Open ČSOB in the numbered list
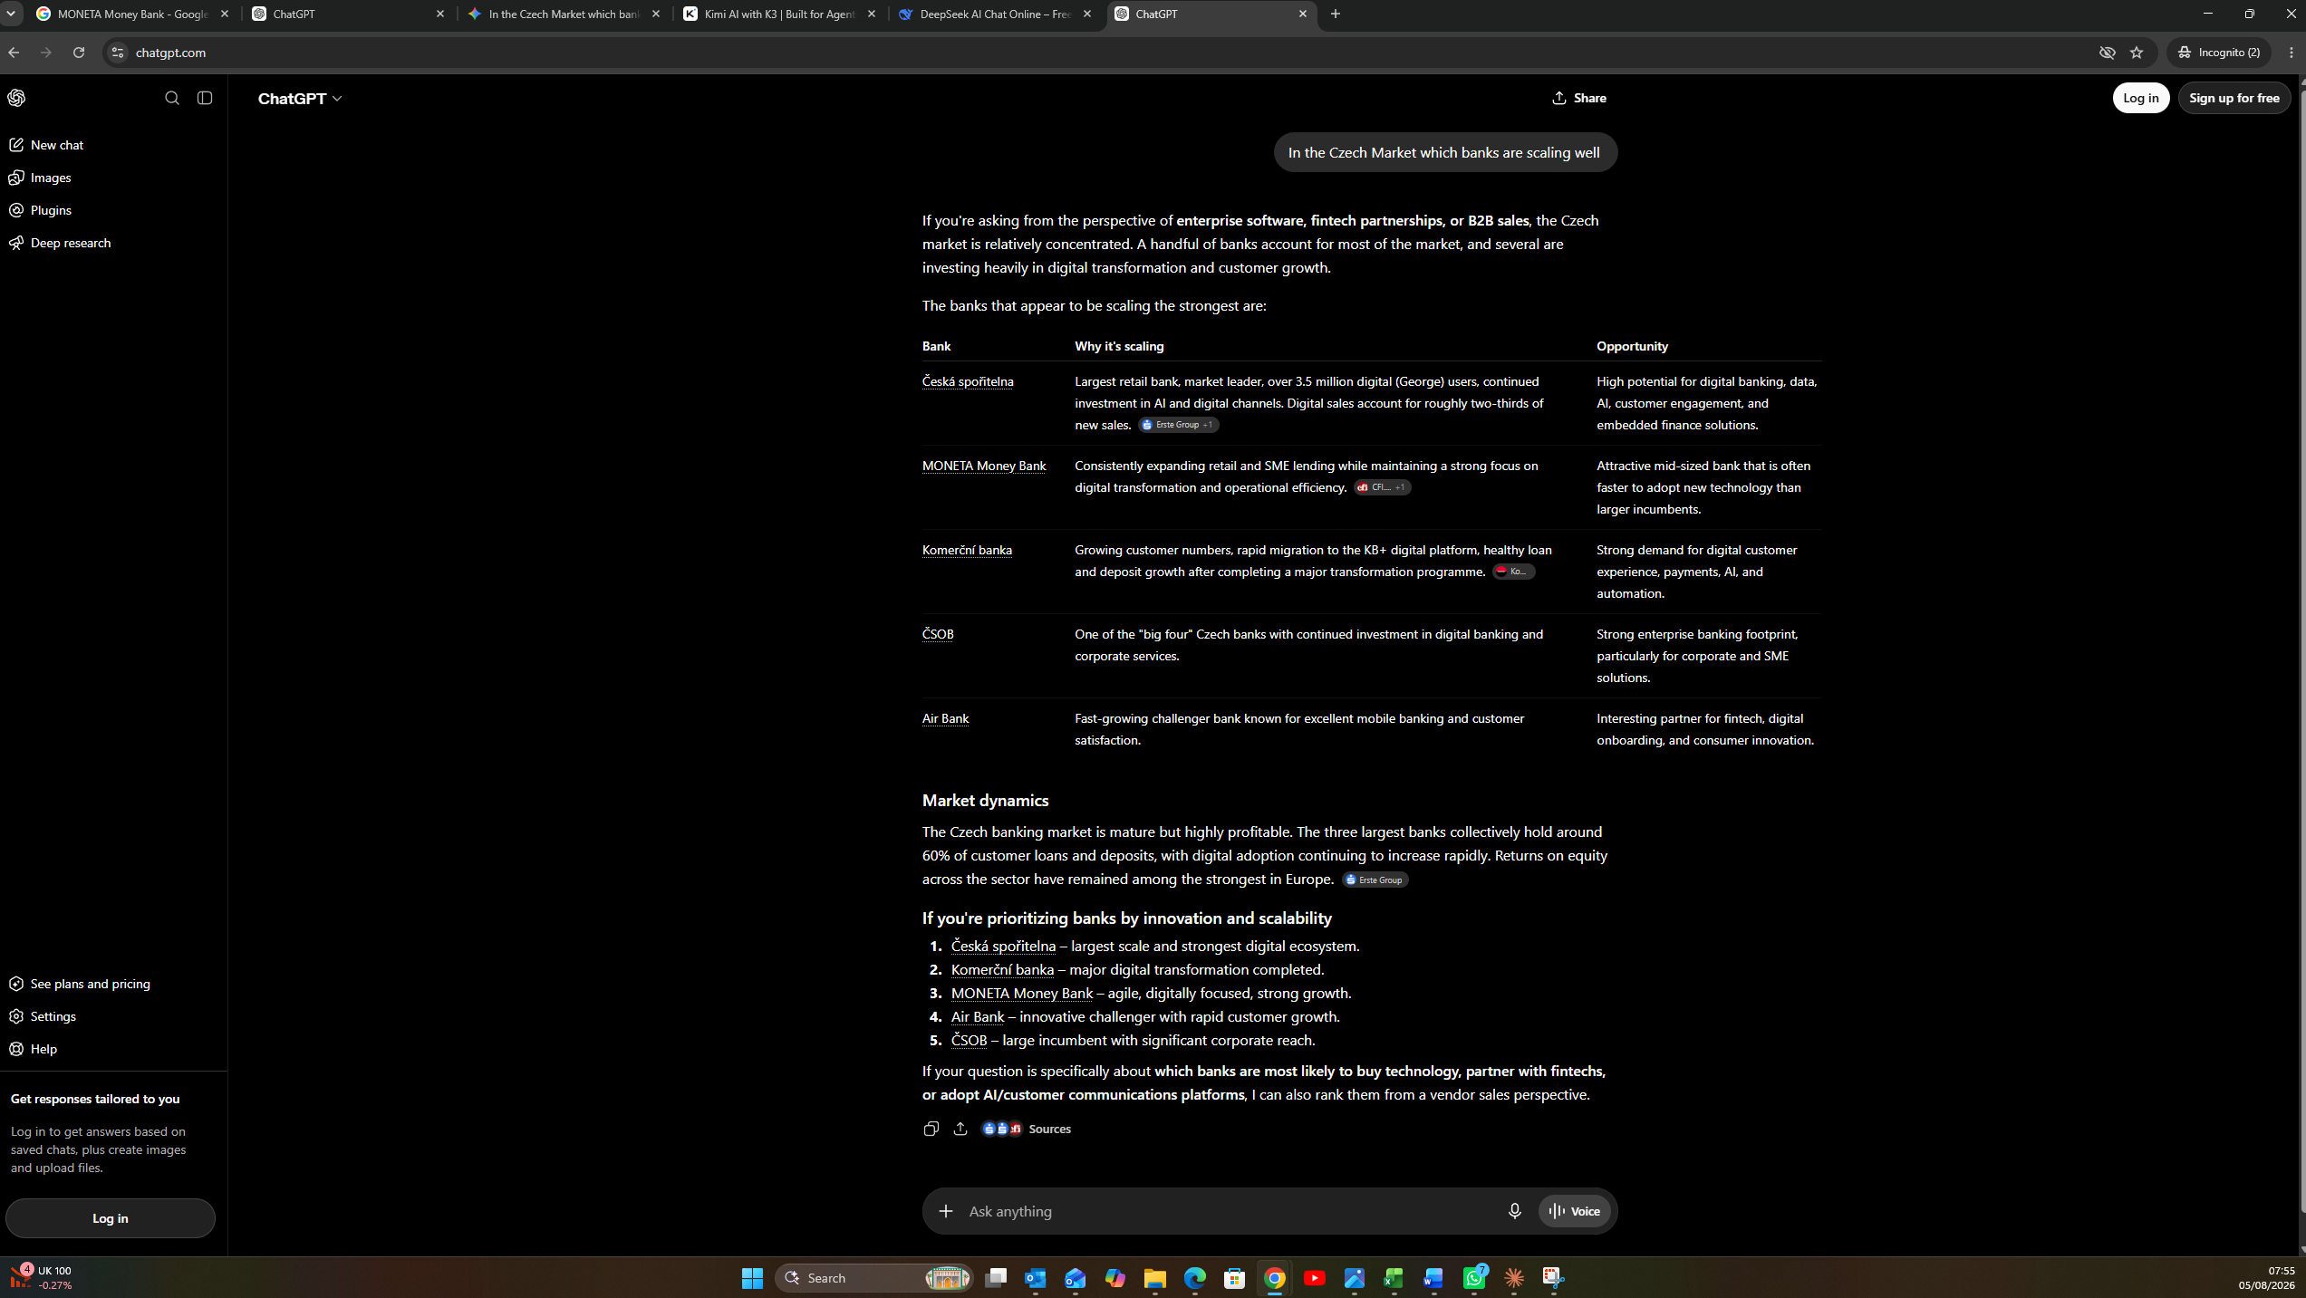2306x1298 pixels. 969,1040
